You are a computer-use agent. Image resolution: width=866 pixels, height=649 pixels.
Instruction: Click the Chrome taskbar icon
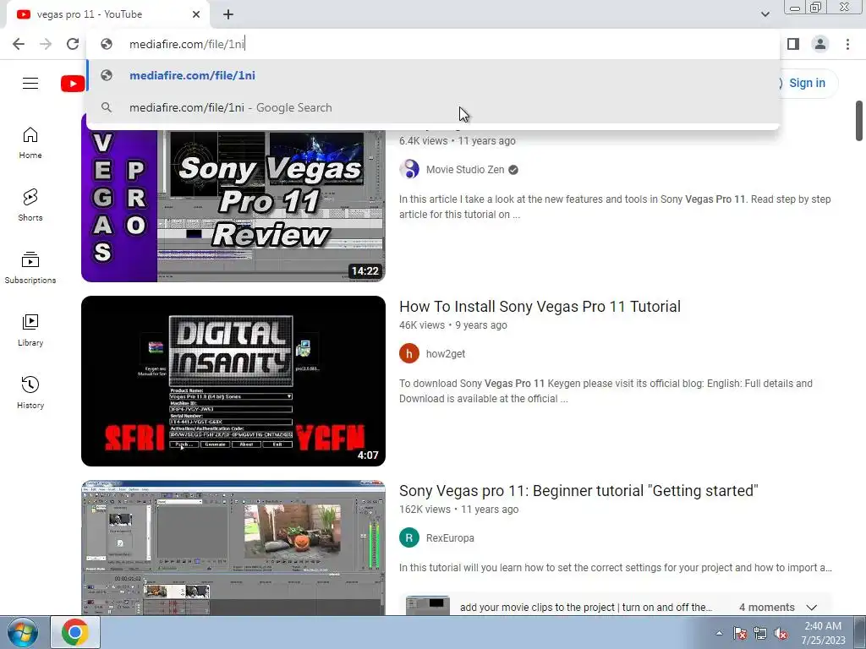(x=75, y=632)
